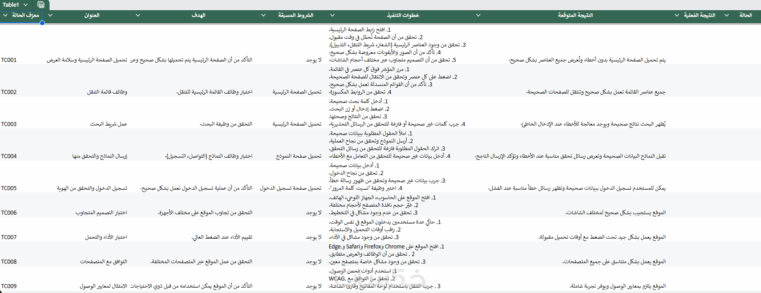Open filter arrow for النتيجة الفعلية column
Screen dimensions: 761x293
click(x=677, y=15)
